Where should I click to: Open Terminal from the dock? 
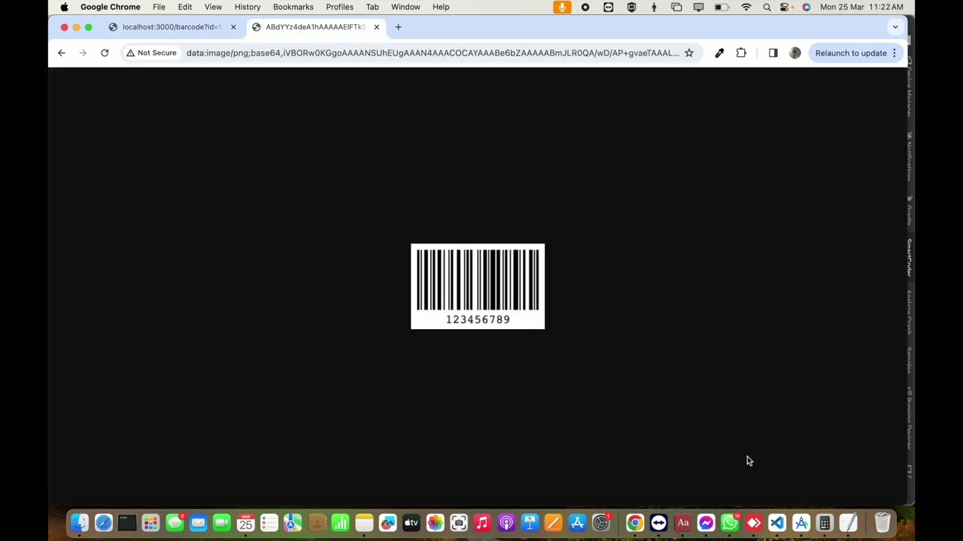click(127, 523)
